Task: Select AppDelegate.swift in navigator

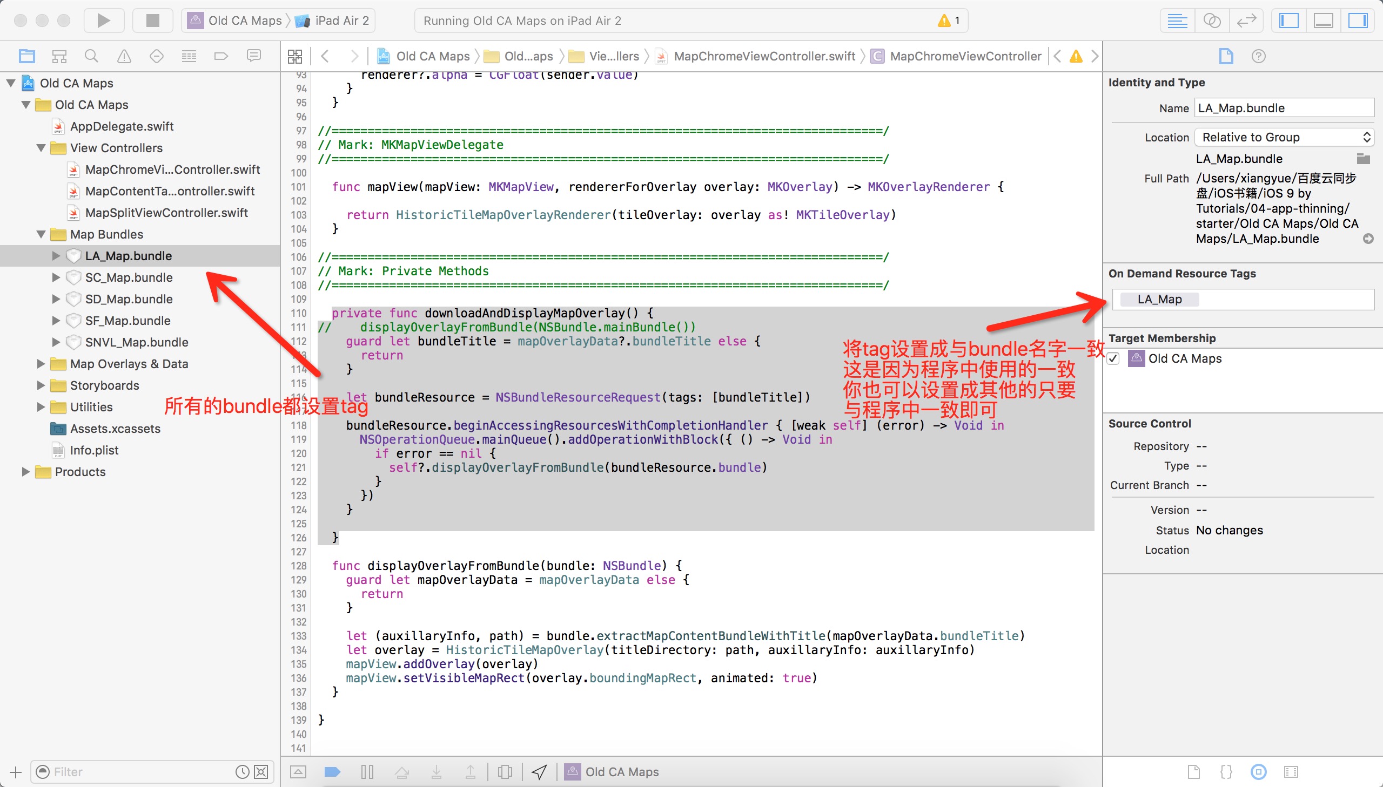Action: [122, 126]
